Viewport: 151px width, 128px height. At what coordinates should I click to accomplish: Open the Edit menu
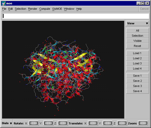[x=10, y=9]
